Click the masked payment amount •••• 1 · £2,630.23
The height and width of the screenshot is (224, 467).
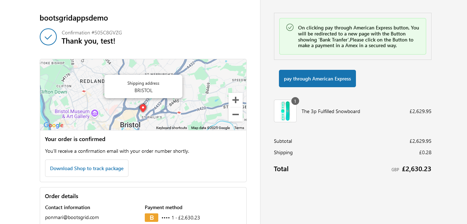pos(181,218)
